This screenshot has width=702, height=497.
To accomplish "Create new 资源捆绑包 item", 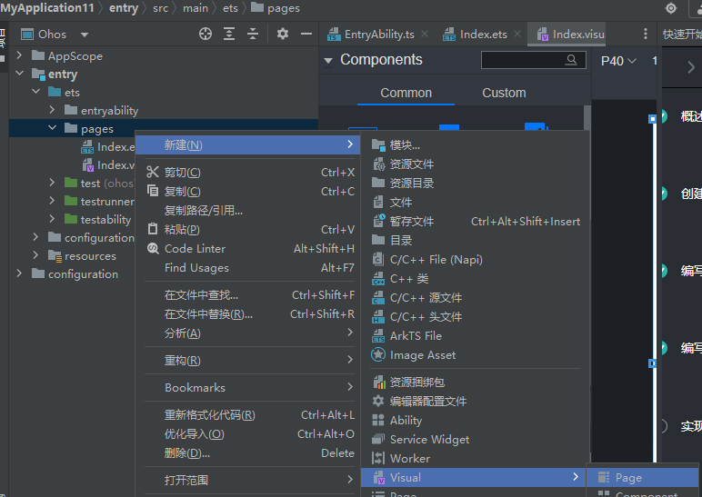I will point(476,382).
